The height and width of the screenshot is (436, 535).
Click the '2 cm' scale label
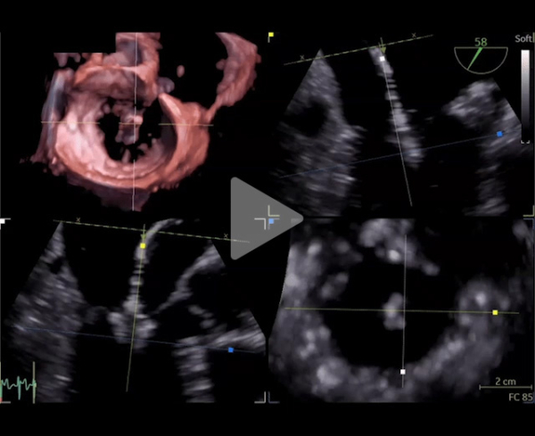tap(506, 382)
